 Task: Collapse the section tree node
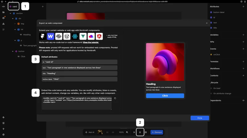[10, 13]
